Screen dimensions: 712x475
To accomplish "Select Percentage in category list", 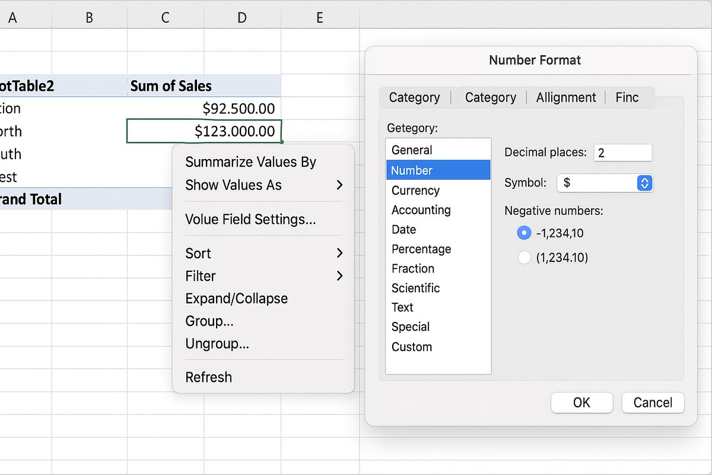I will [438, 249].
